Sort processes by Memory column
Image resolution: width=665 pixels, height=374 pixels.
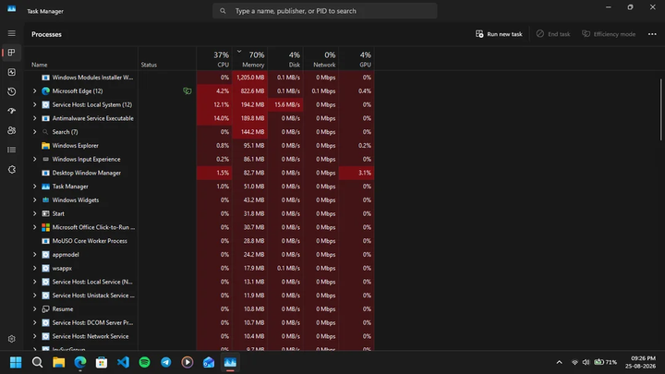(249, 59)
